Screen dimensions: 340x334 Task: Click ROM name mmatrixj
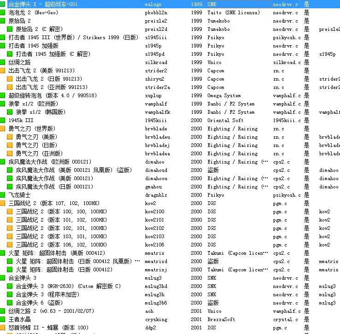pyautogui.click(x=156, y=270)
